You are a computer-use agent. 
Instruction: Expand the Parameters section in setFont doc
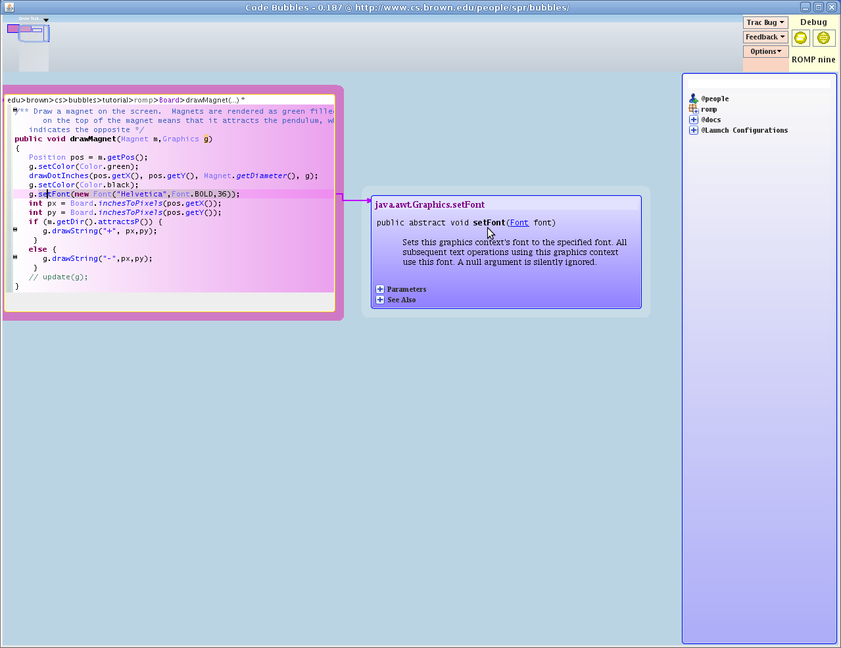tap(380, 289)
